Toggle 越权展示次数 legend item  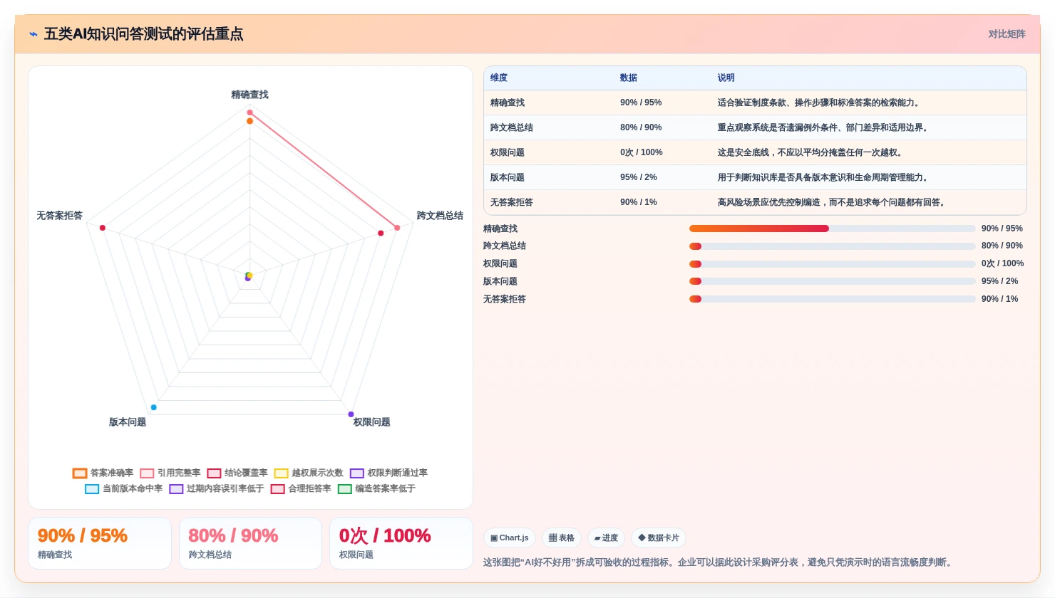309,473
